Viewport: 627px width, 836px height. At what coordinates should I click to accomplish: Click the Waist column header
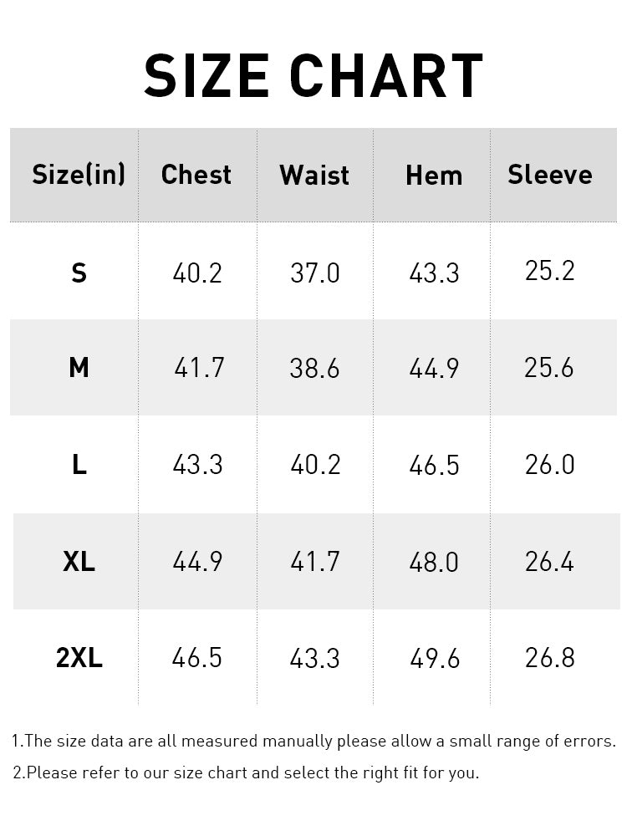point(314,175)
